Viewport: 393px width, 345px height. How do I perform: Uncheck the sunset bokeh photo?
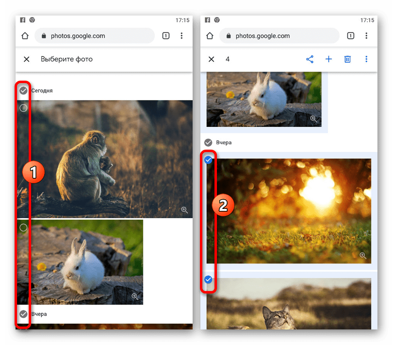pyautogui.click(x=208, y=160)
